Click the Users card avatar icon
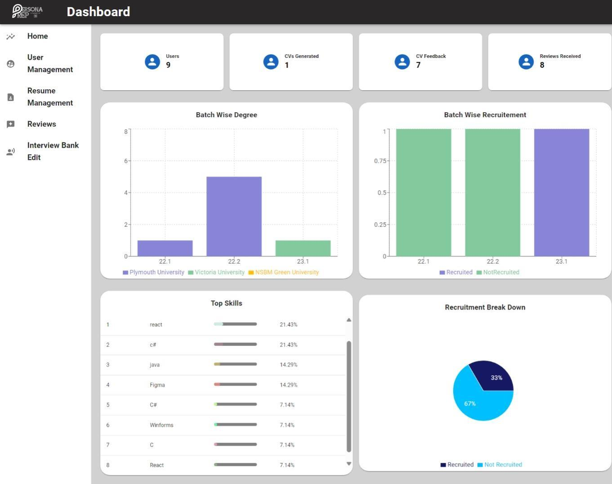This screenshot has width=612, height=484. coord(152,62)
